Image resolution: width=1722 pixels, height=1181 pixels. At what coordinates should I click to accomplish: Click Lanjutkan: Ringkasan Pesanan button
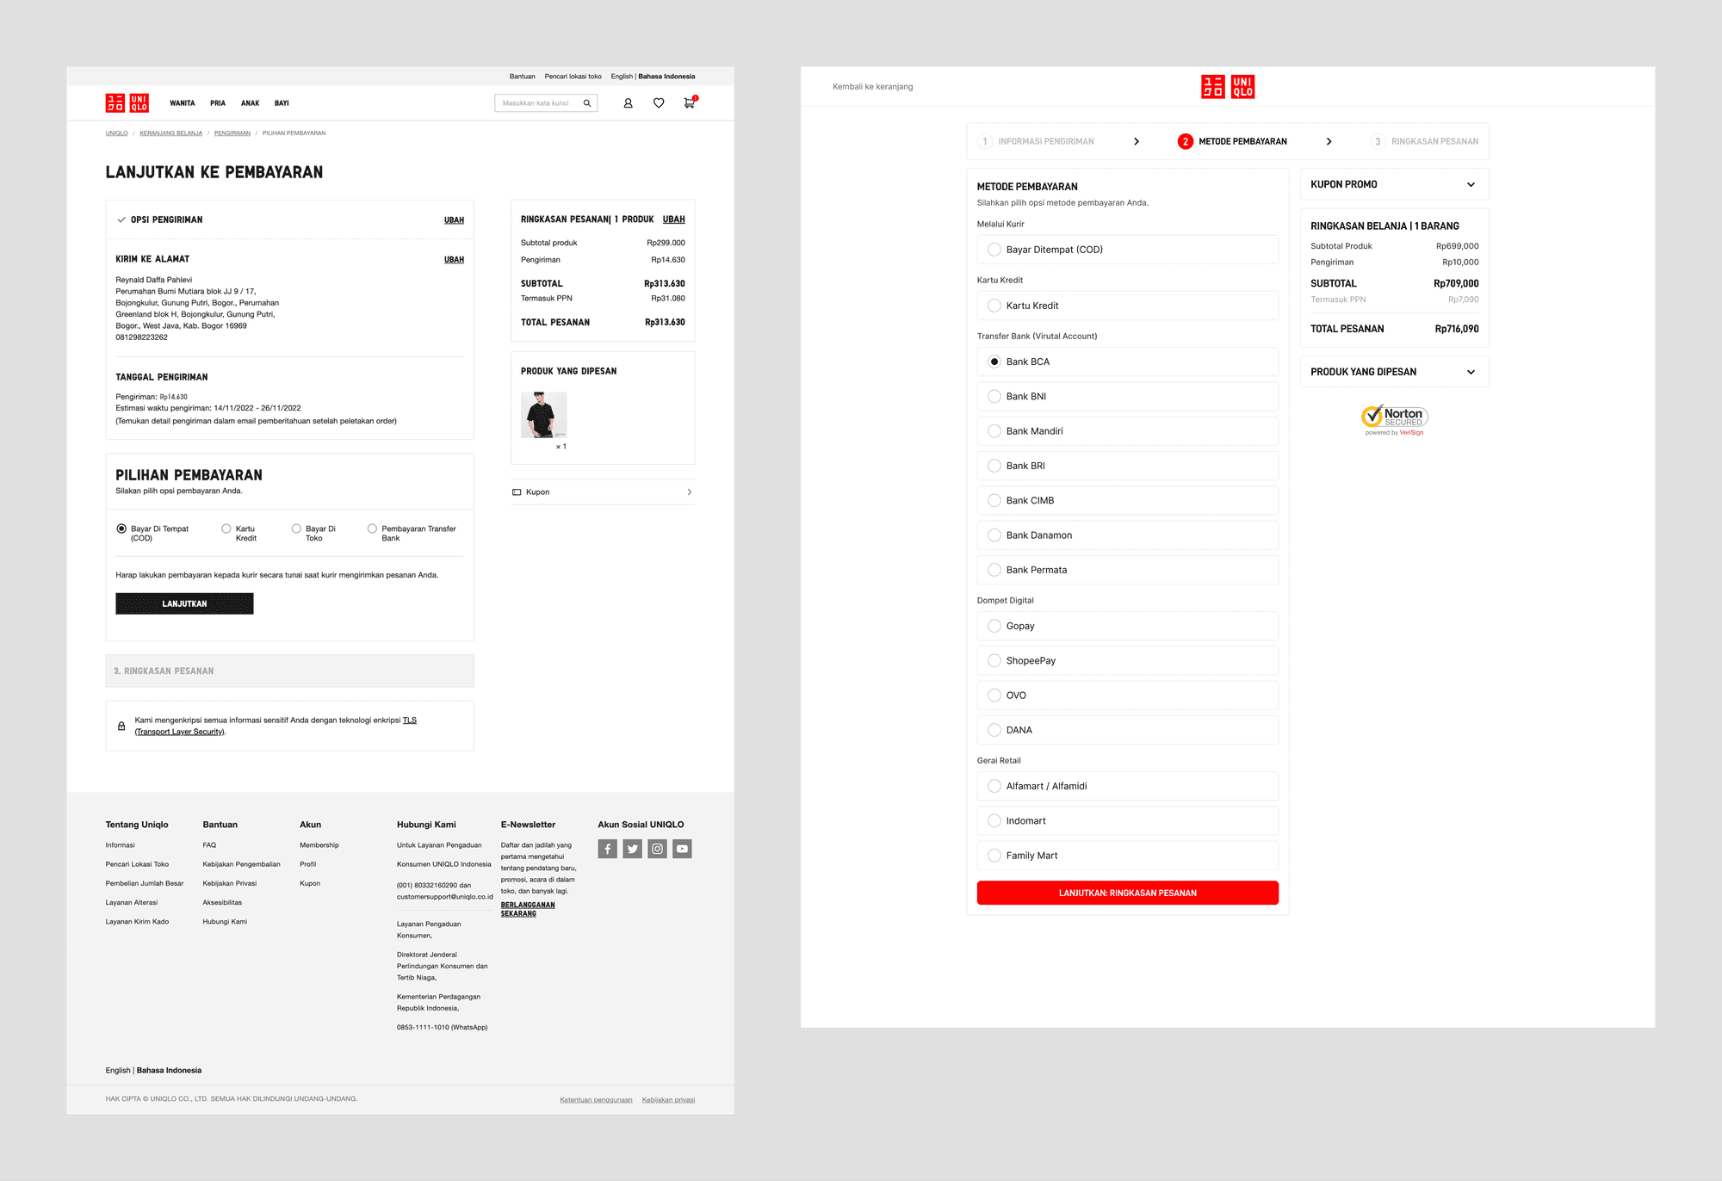click(x=1127, y=893)
